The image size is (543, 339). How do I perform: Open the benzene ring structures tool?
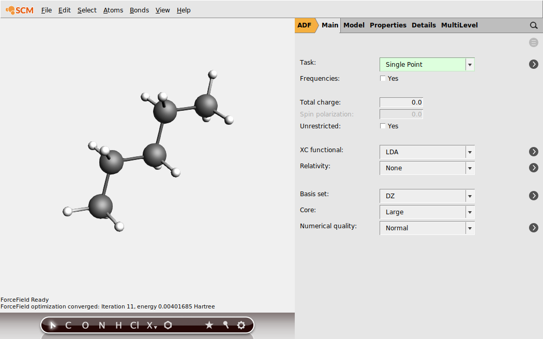click(168, 325)
